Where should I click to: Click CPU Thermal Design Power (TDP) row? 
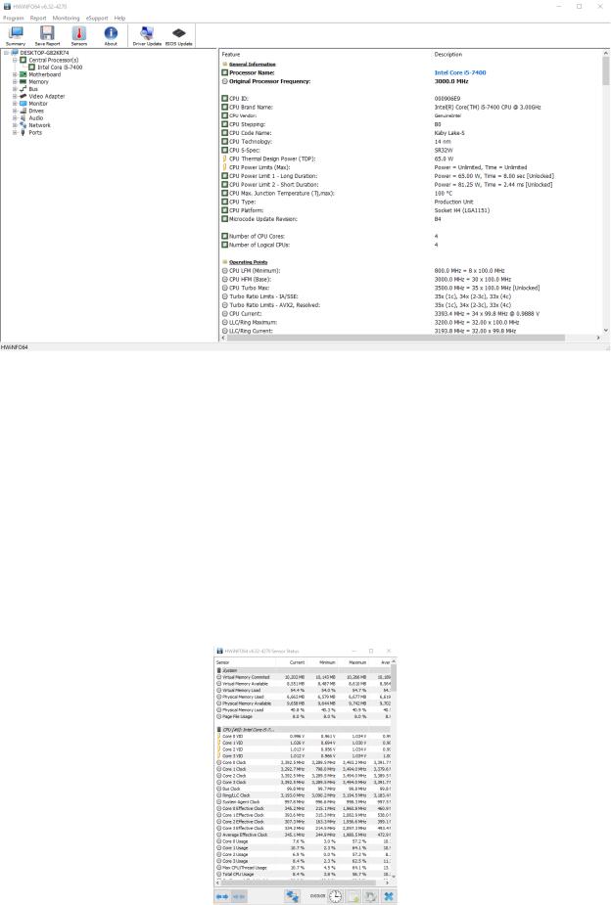pos(411,158)
